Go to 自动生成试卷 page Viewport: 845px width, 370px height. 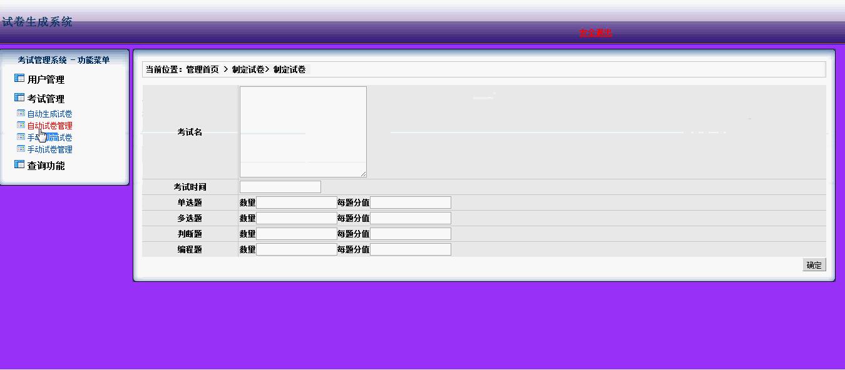(49, 114)
